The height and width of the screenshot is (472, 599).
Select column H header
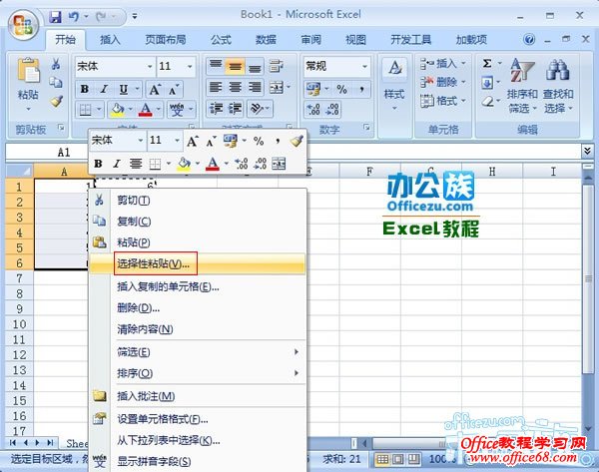click(492, 172)
